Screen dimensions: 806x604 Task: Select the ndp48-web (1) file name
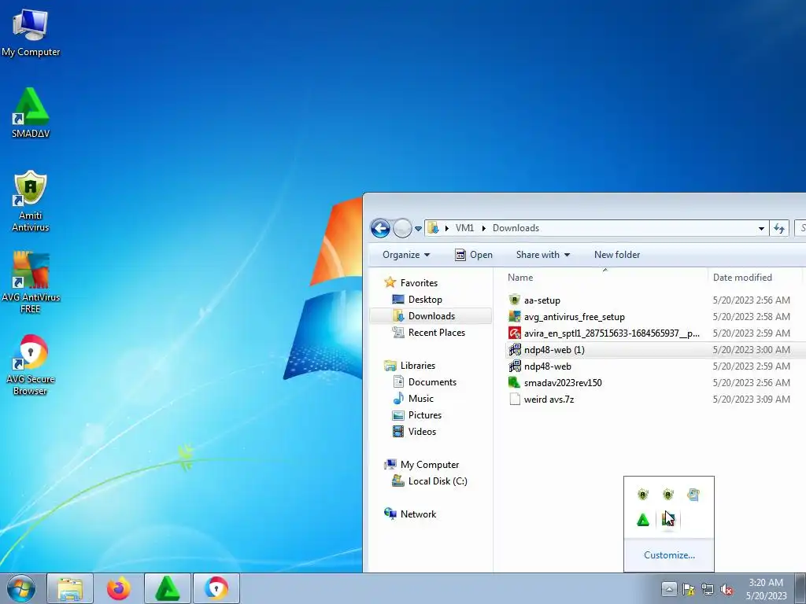pos(554,350)
